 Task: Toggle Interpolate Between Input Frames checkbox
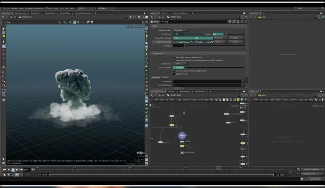174,57
